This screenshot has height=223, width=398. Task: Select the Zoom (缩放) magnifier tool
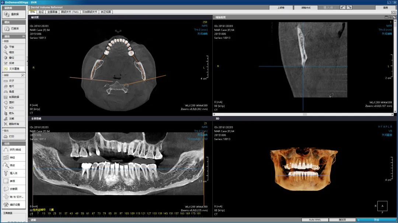tap(14, 52)
